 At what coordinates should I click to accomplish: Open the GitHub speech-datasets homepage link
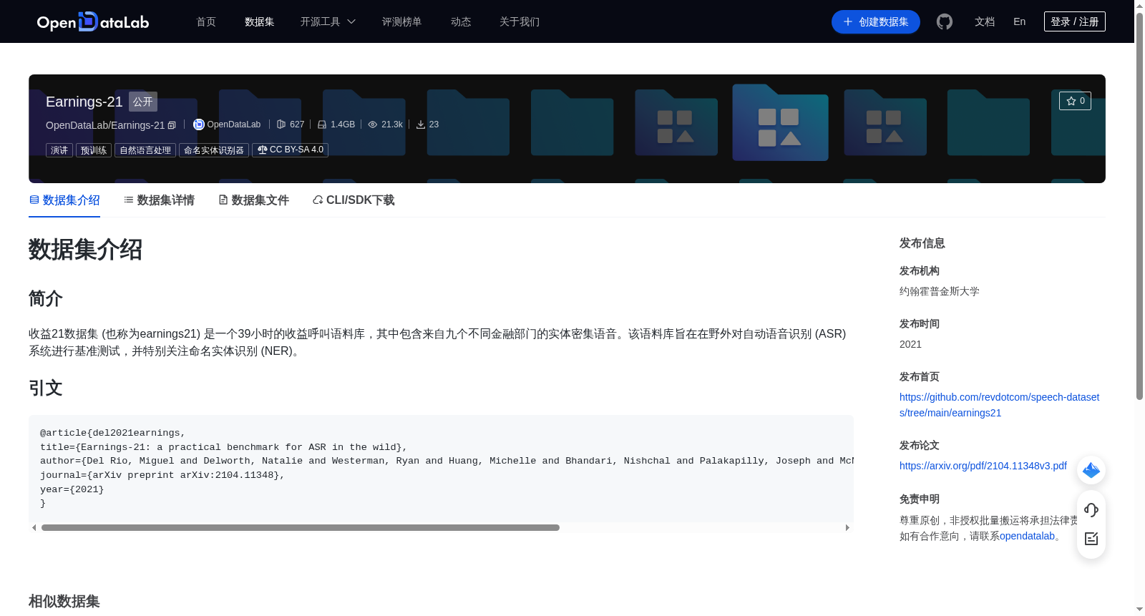point(999,405)
